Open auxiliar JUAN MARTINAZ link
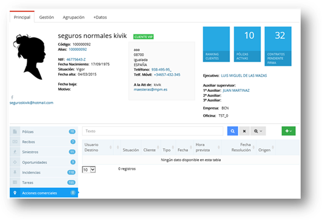The height and width of the screenshot is (220, 322). [x=236, y=90]
